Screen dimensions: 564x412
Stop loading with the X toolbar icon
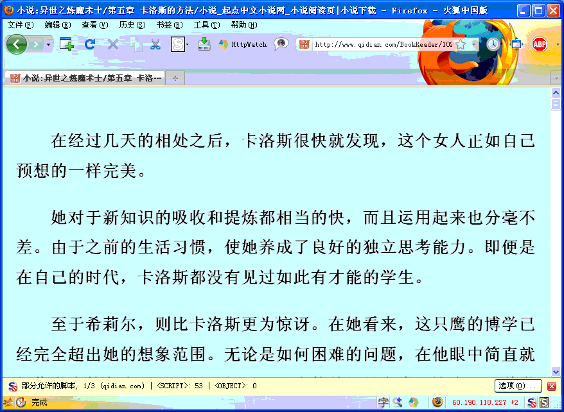click(112, 44)
